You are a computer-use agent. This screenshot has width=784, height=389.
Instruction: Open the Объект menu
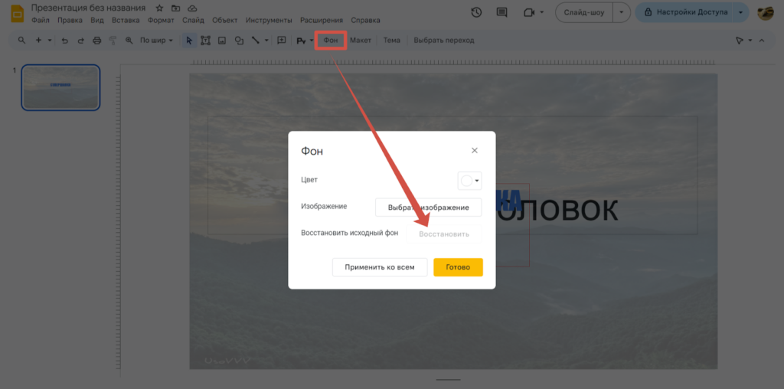pyautogui.click(x=225, y=21)
